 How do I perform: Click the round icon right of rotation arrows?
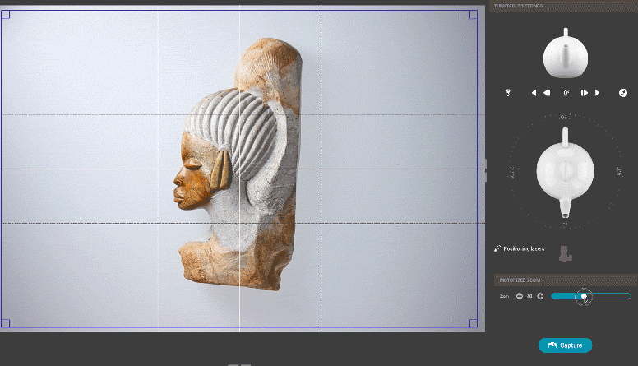coord(623,93)
